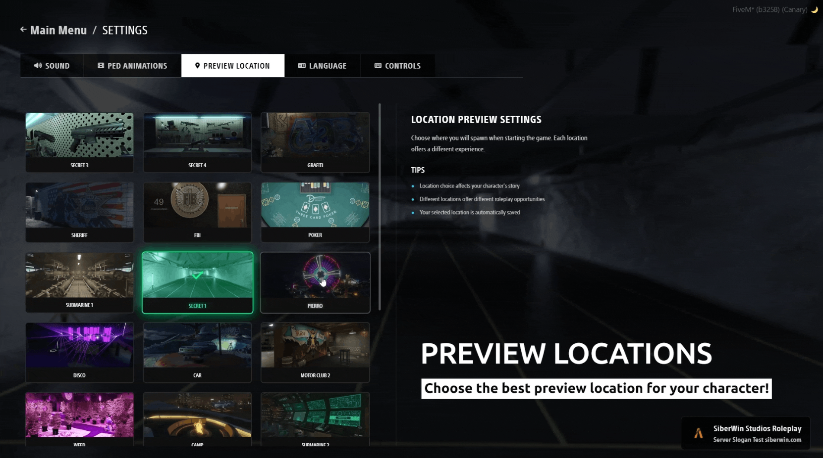
Task: Click the green checkmark on Secret 1
Action: (x=197, y=275)
